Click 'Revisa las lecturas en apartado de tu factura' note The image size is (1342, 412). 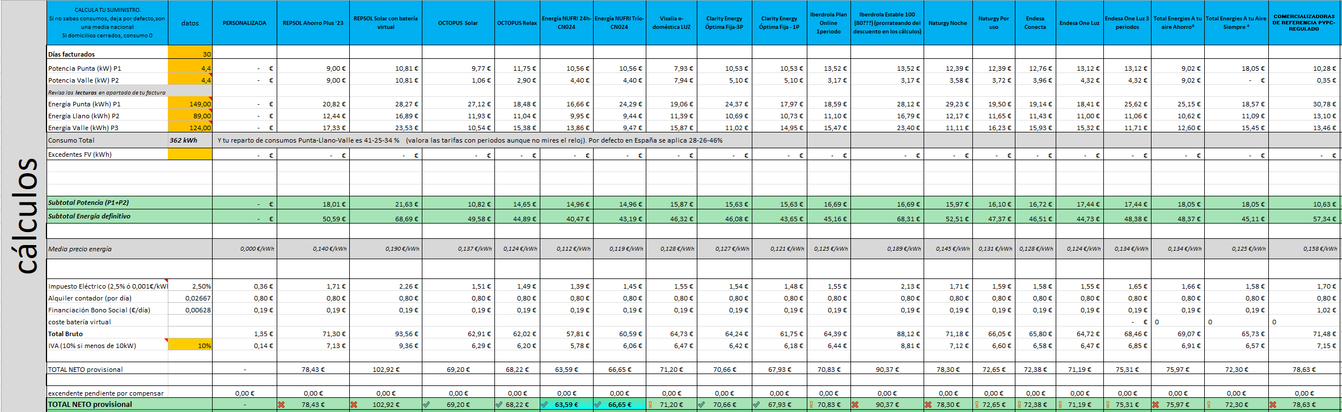coord(107,92)
